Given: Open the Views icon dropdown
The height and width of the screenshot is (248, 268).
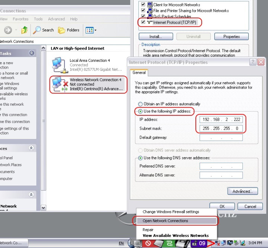Looking at the screenshot, I should pos(91,30).
